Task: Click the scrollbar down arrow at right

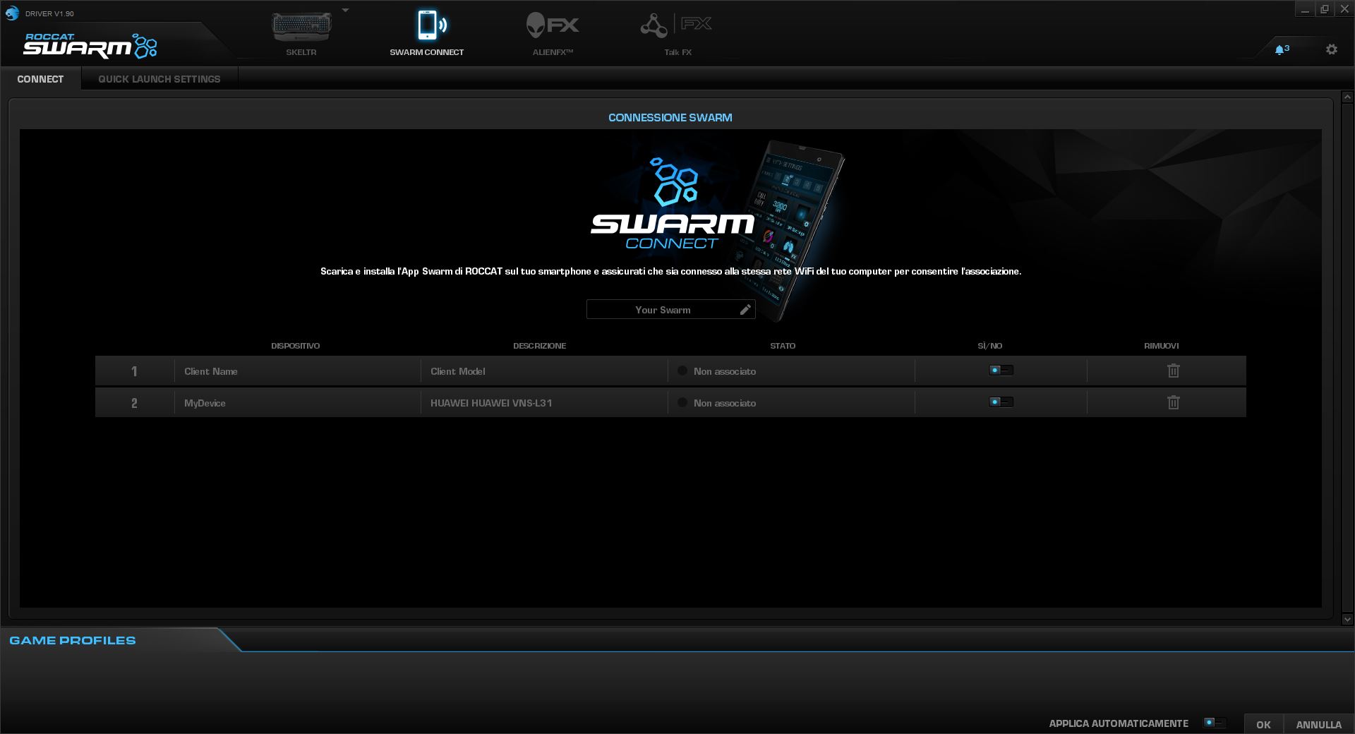Action: [1347, 619]
